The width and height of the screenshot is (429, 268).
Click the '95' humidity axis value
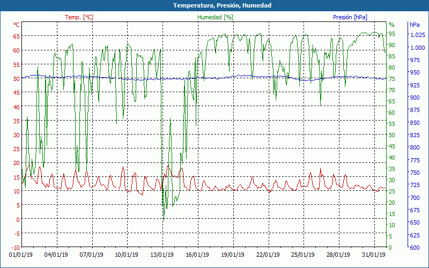(x=392, y=34)
